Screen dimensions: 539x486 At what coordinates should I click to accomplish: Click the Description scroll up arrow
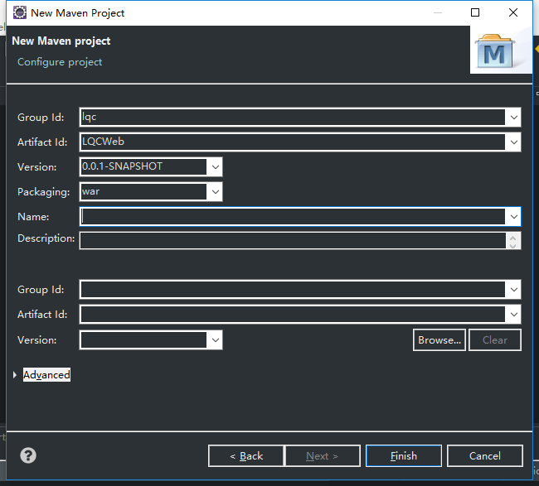click(513, 237)
